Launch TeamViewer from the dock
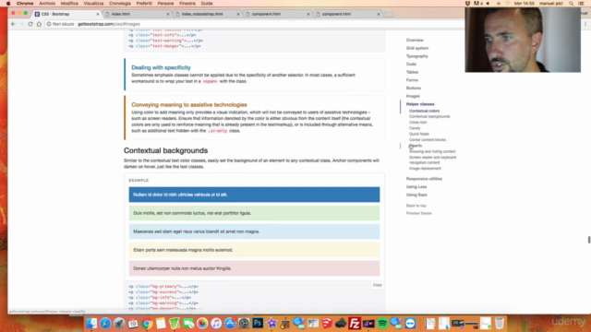 (x=410, y=324)
